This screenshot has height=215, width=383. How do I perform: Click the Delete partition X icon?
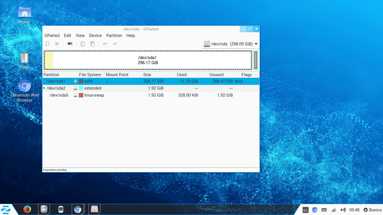point(57,44)
